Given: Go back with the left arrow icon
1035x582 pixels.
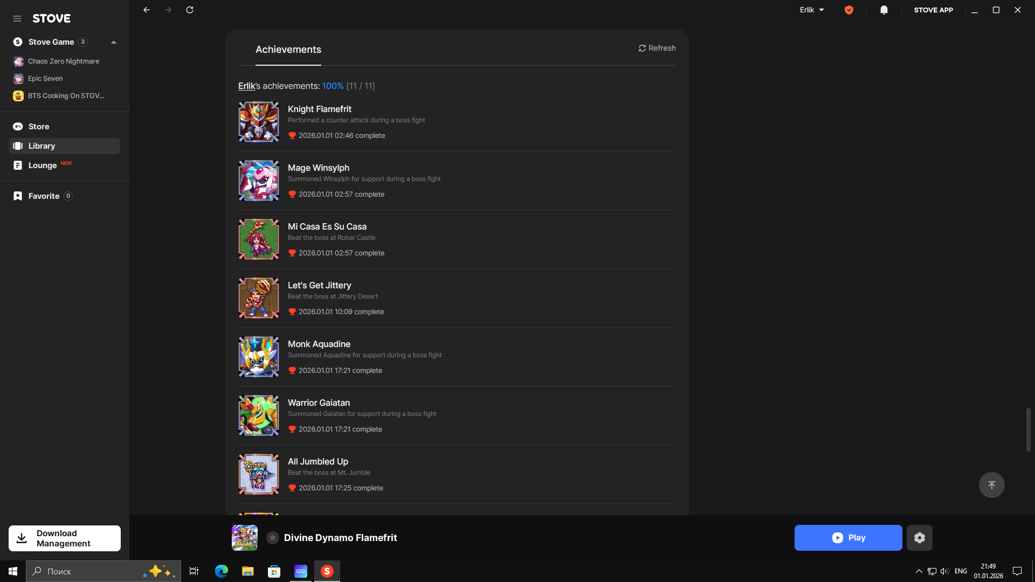Looking at the screenshot, I should point(147,10).
